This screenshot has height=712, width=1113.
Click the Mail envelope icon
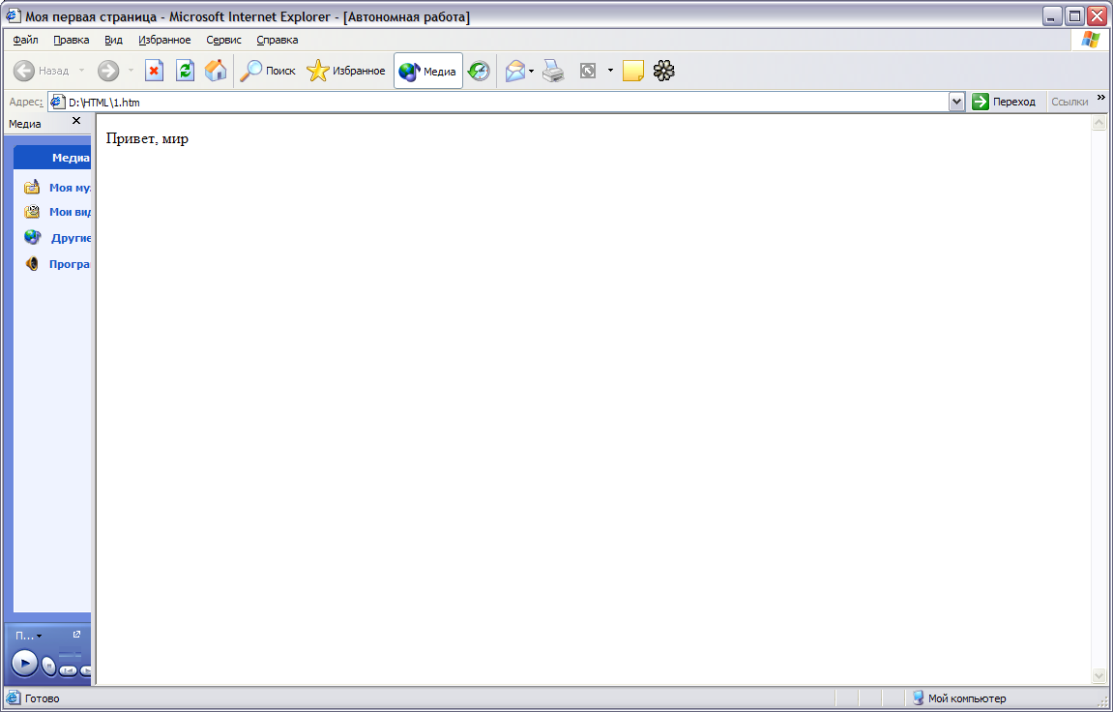515,71
